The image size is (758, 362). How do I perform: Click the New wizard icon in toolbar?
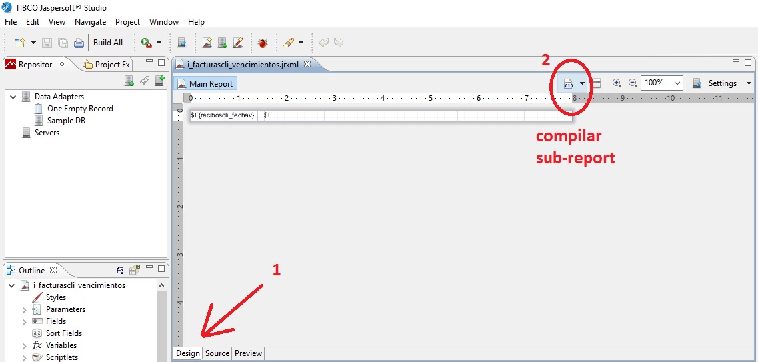(x=19, y=43)
